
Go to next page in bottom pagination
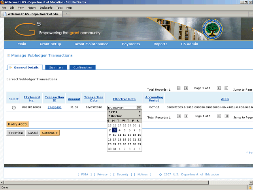coord(219,116)
